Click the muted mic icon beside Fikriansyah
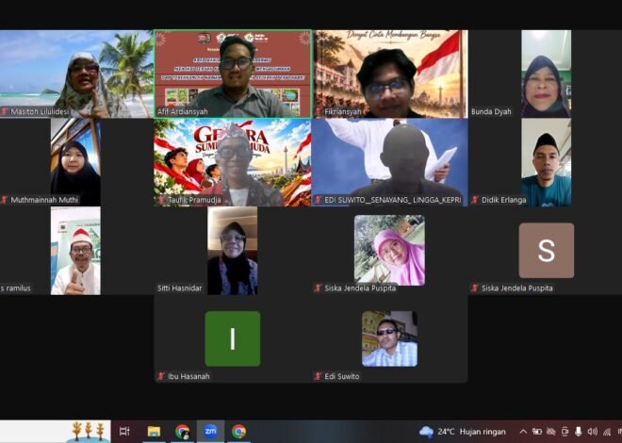Viewport: 622px width, 443px height. tap(318, 112)
